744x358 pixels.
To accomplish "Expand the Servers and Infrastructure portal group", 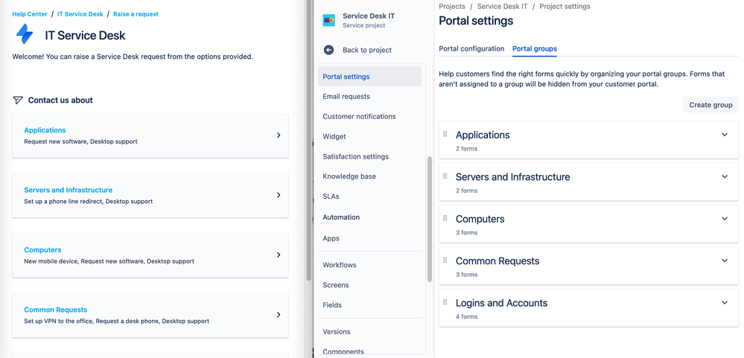I will click(x=725, y=176).
